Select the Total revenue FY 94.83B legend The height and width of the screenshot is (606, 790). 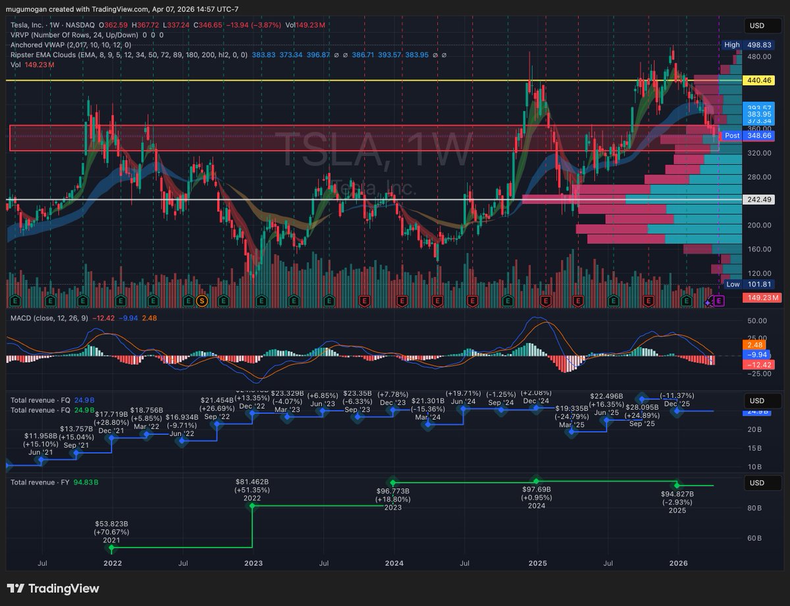pos(54,482)
